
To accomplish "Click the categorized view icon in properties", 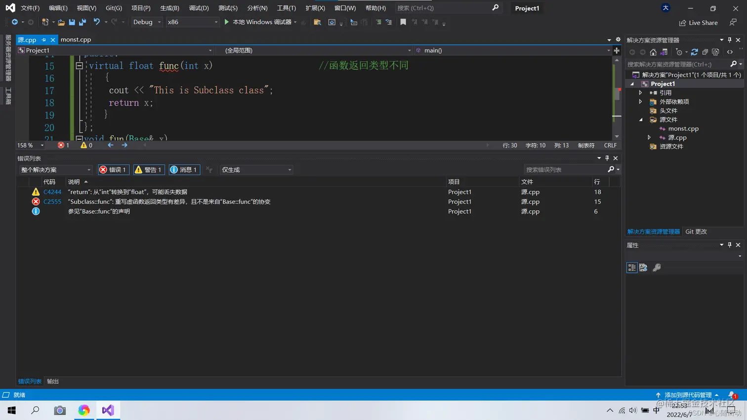I will (632, 267).
